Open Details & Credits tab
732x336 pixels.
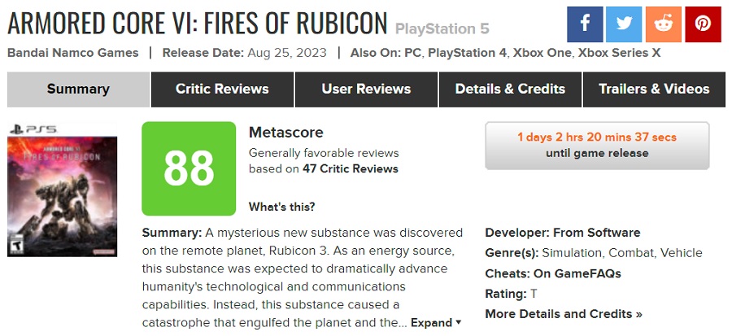[x=510, y=89]
